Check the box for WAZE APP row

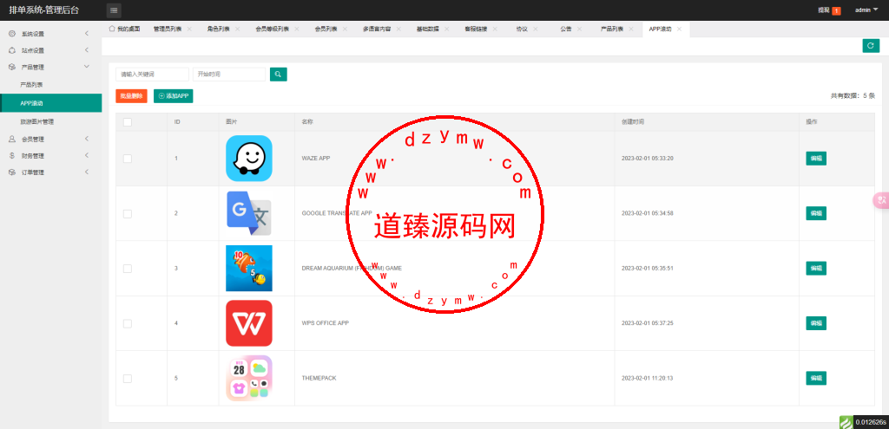click(128, 159)
